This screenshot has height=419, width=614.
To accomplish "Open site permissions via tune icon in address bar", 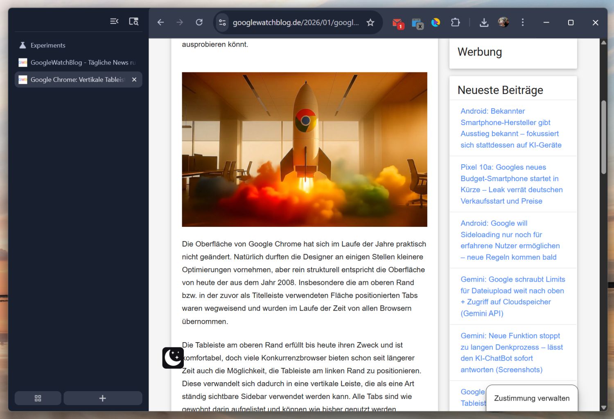I will (x=222, y=22).
